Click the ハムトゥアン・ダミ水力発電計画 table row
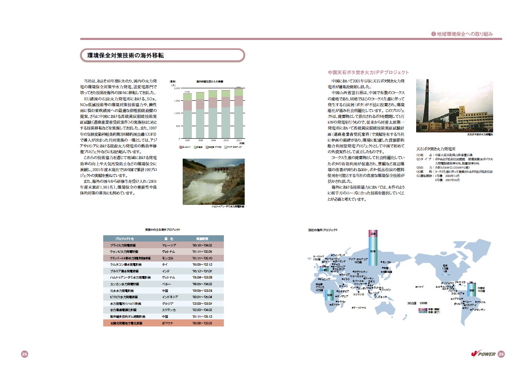 tap(164, 277)
